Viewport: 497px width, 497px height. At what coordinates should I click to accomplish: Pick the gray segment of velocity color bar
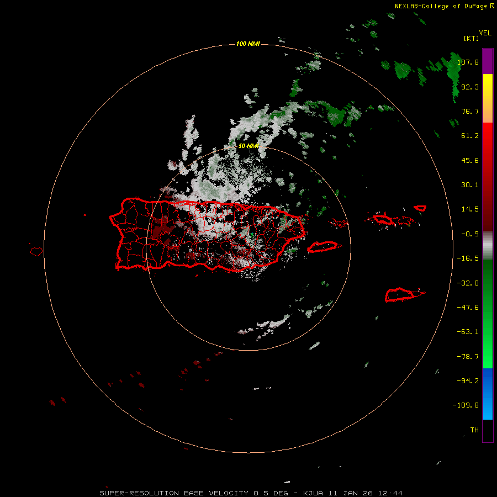point(488,246)
